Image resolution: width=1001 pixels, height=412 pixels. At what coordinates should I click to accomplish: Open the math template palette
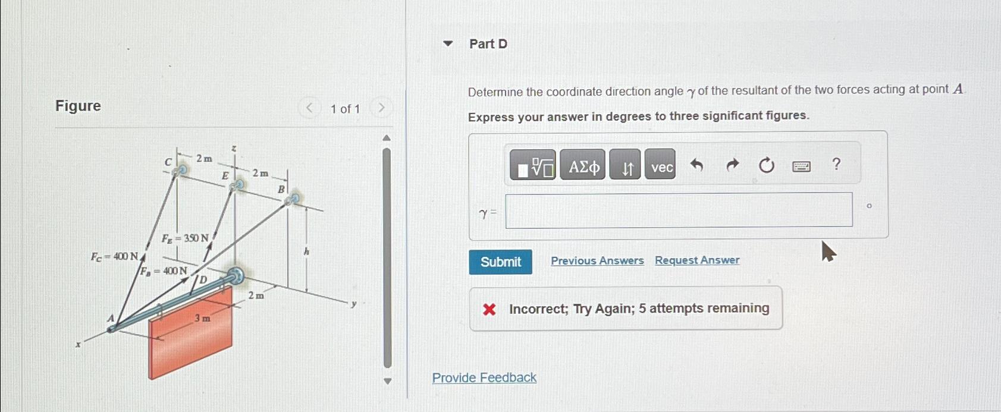pos(534,165)
